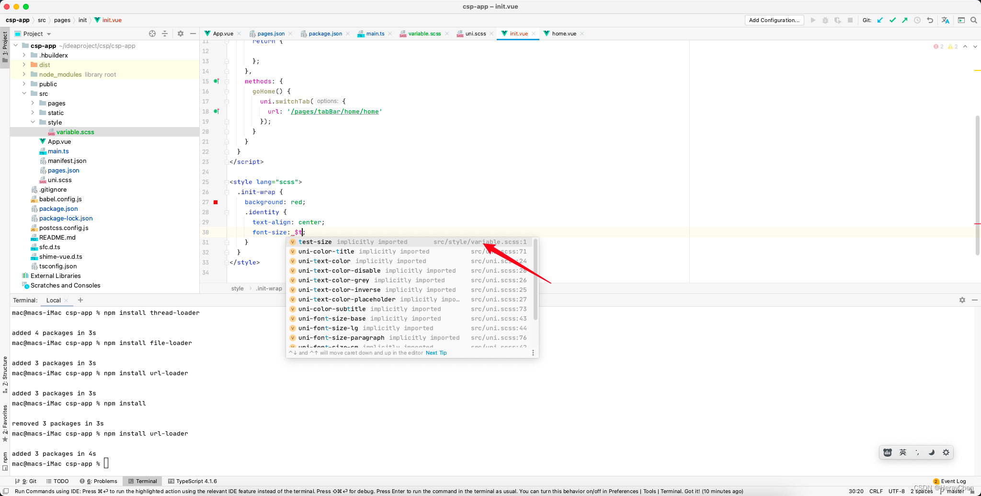This screenshot has width=981, height=496.
Task: Click Next Tip link
Action: (x=436, y=353)
